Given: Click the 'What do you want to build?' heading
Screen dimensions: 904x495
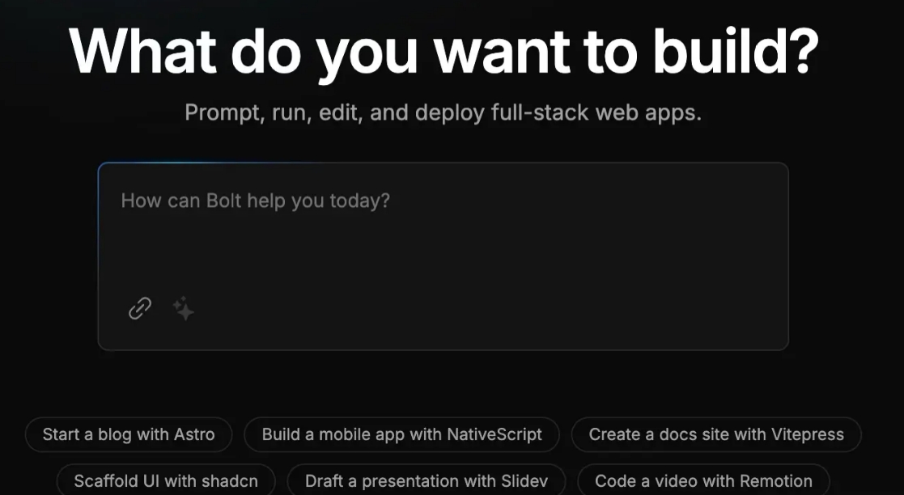Looking at the screenshot, I should pyautogui.click(x=444, y=50).
